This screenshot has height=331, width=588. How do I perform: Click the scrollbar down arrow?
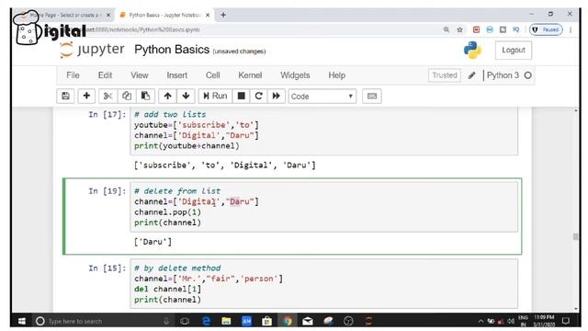576,309
